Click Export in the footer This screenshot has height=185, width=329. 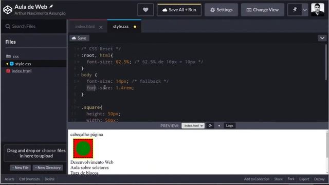tap(304, 179)
